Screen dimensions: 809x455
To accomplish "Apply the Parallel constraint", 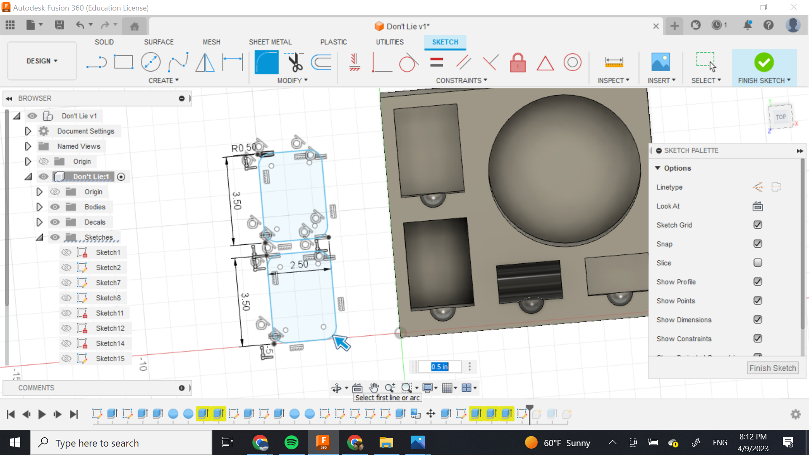I will pyautogui.click(x=463, y=62).
